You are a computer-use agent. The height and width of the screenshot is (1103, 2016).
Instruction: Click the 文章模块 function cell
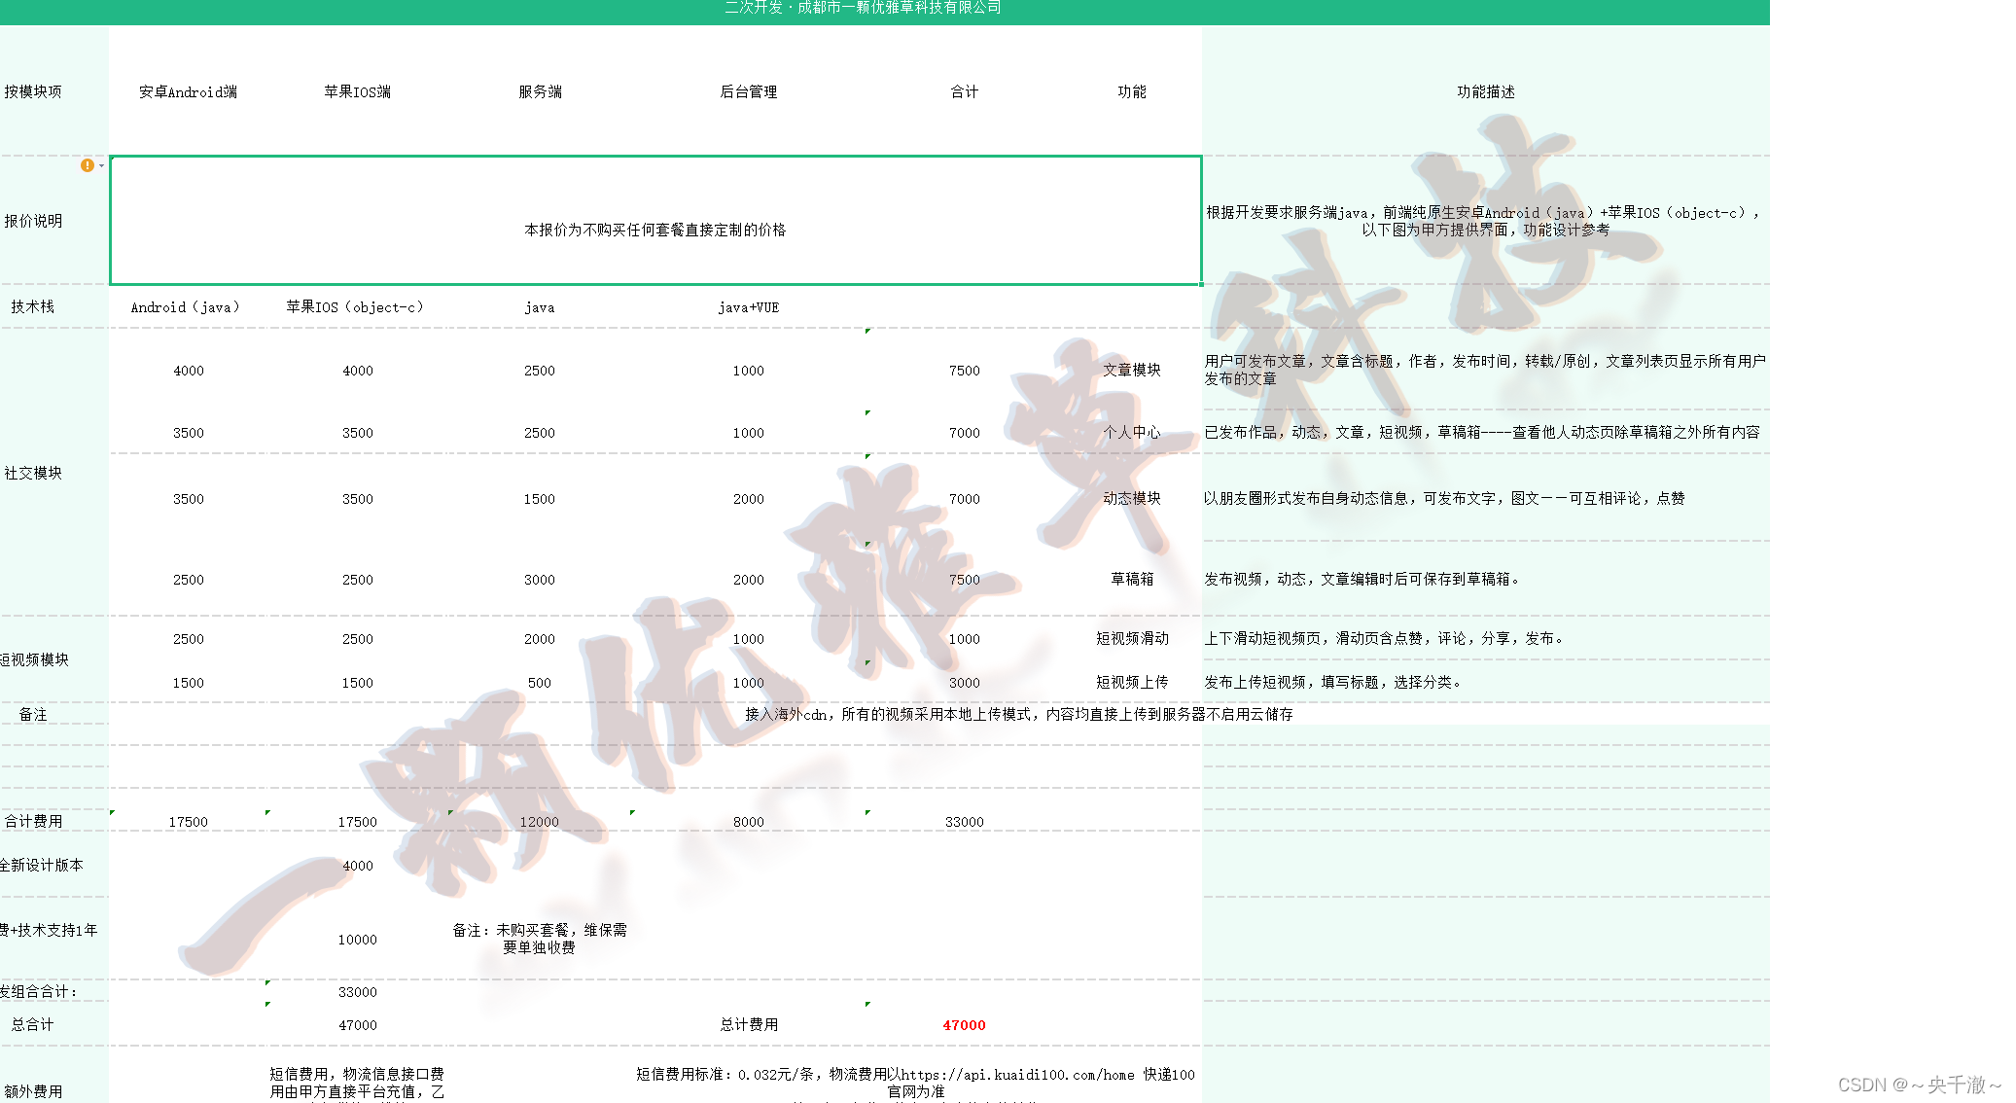coord(1131,370)
